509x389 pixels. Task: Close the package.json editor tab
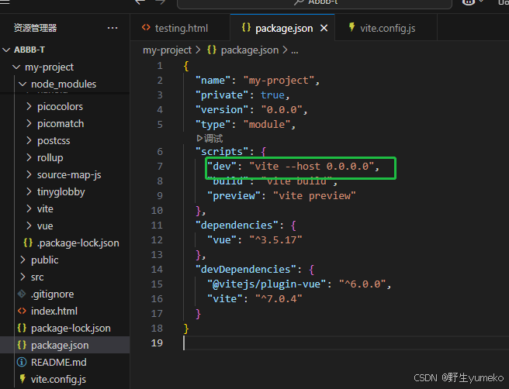click(324, 28)
